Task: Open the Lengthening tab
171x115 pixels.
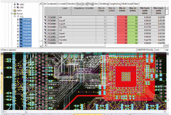Action: (115, 4)
